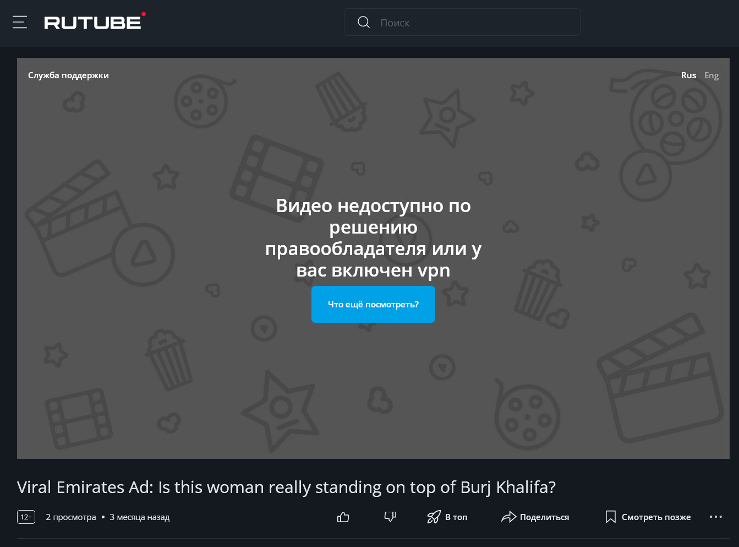This screenshot has width=739, height=547.
Task: Click the rocket icon for В топ
Action: pos(434,517)
